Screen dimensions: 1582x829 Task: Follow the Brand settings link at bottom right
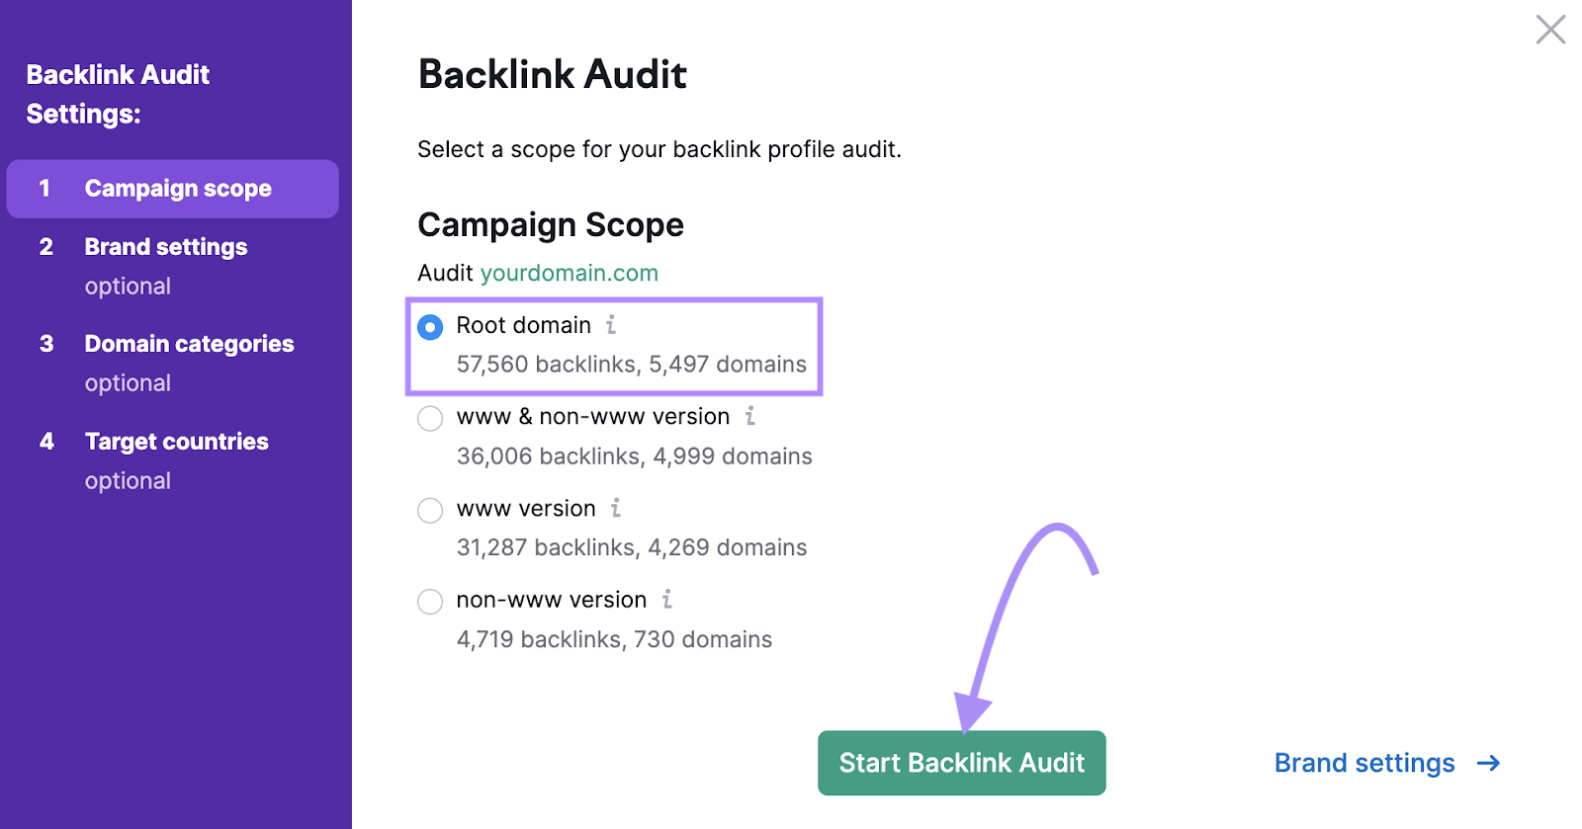point(1364,763)
